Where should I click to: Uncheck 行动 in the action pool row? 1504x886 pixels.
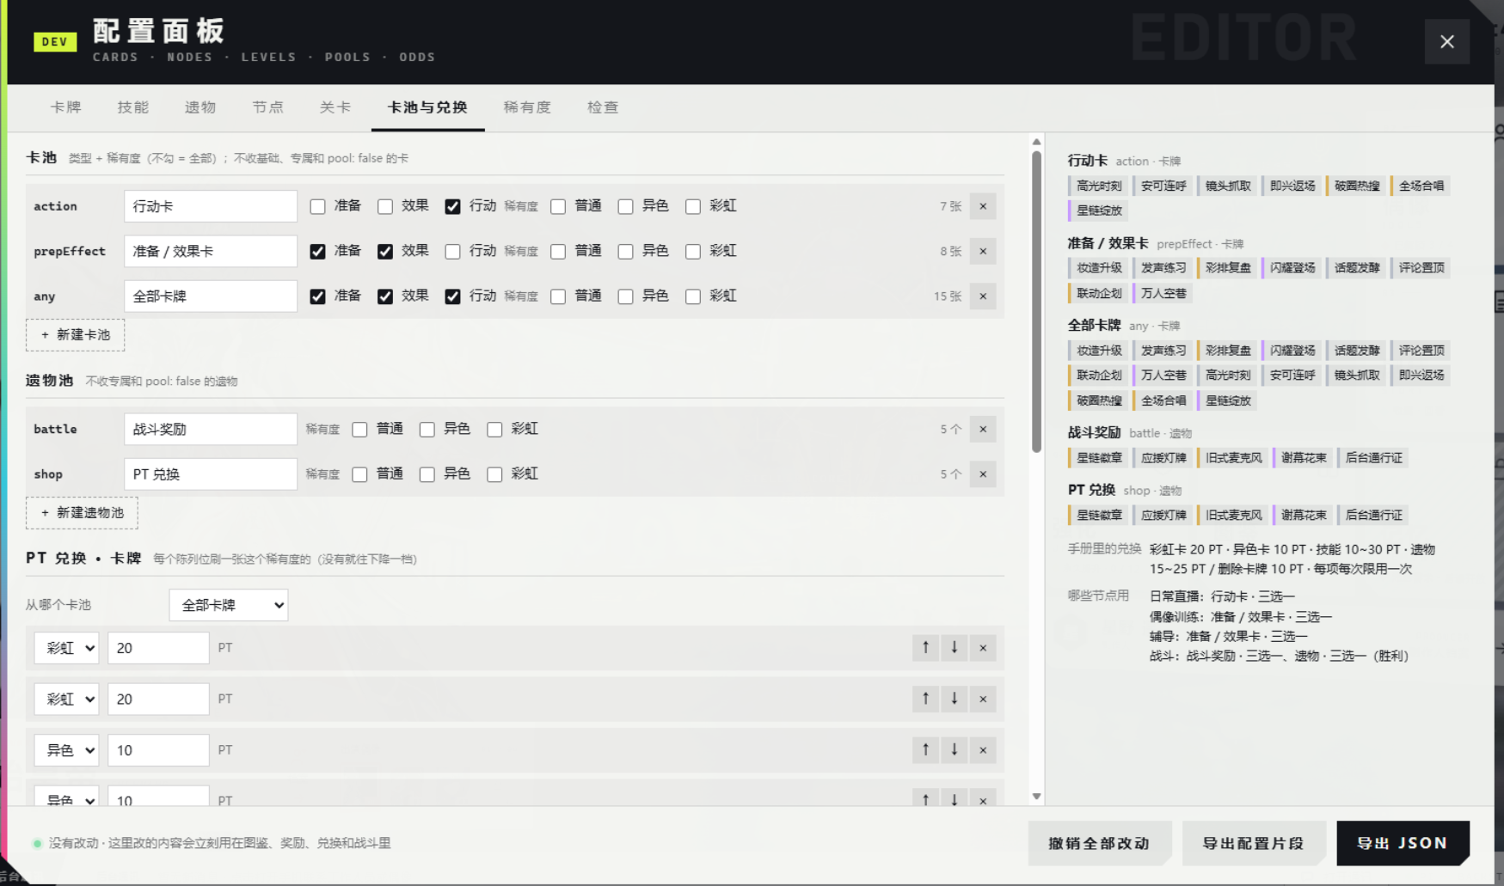(452, 206)
